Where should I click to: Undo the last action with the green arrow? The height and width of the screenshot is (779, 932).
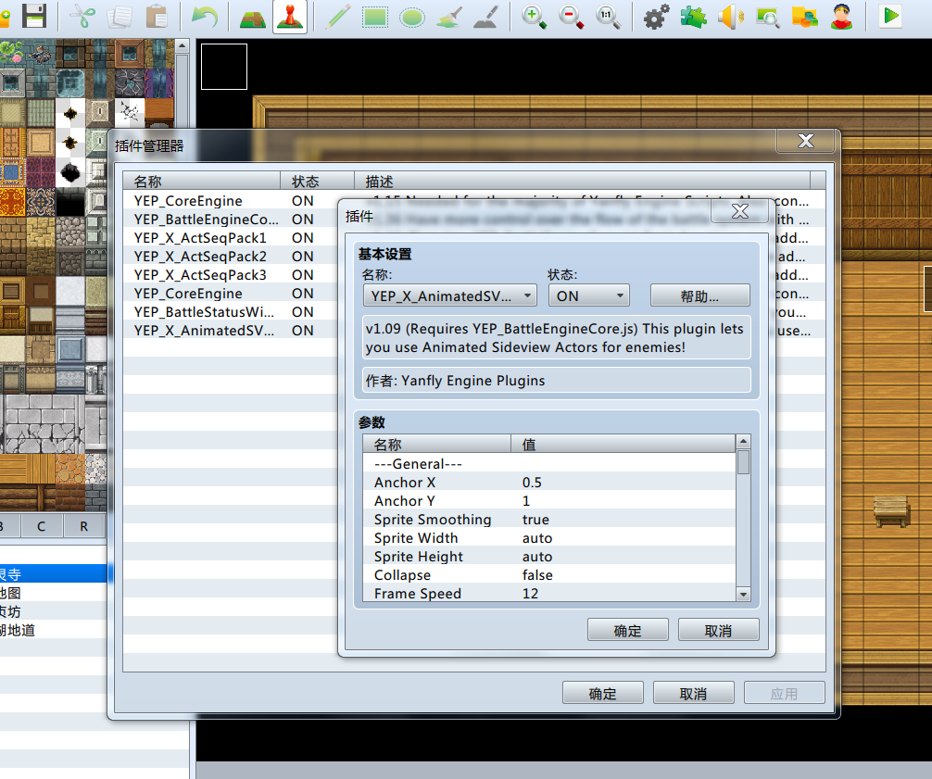coord(205,16)
